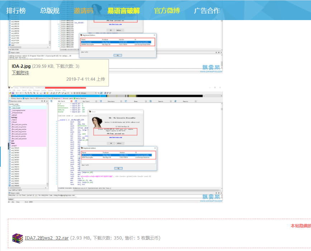This screenshot has width=311, height=251.
Task: Open the 广告合作 navigation item
Action: 207,10
